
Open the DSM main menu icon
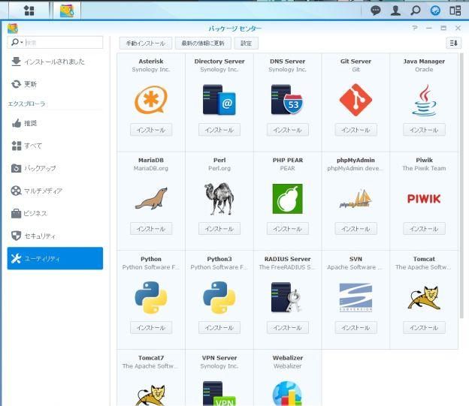tap(29, 11)
